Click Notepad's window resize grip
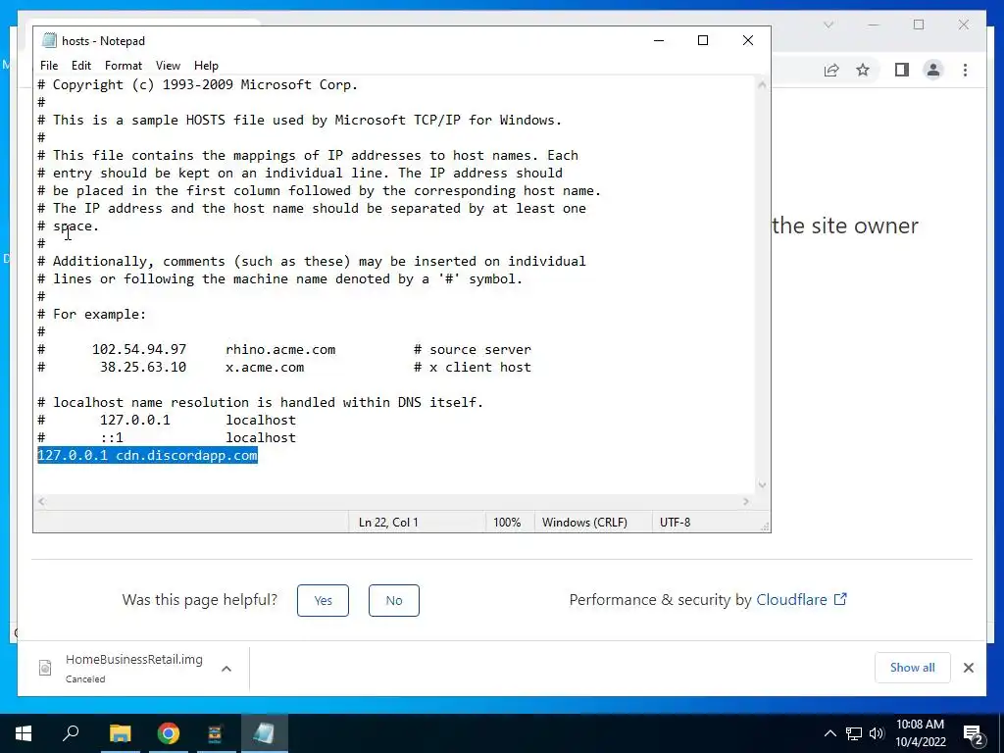 pyautogui.click(x=765, y=527)
